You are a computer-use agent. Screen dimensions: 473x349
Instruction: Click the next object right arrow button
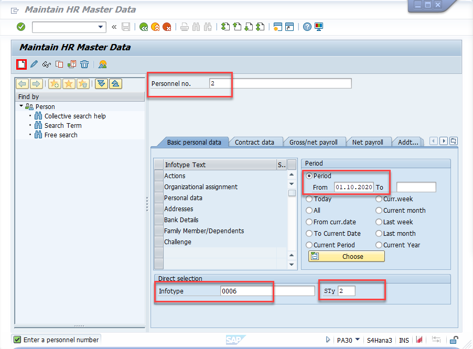tap(36, 84)
